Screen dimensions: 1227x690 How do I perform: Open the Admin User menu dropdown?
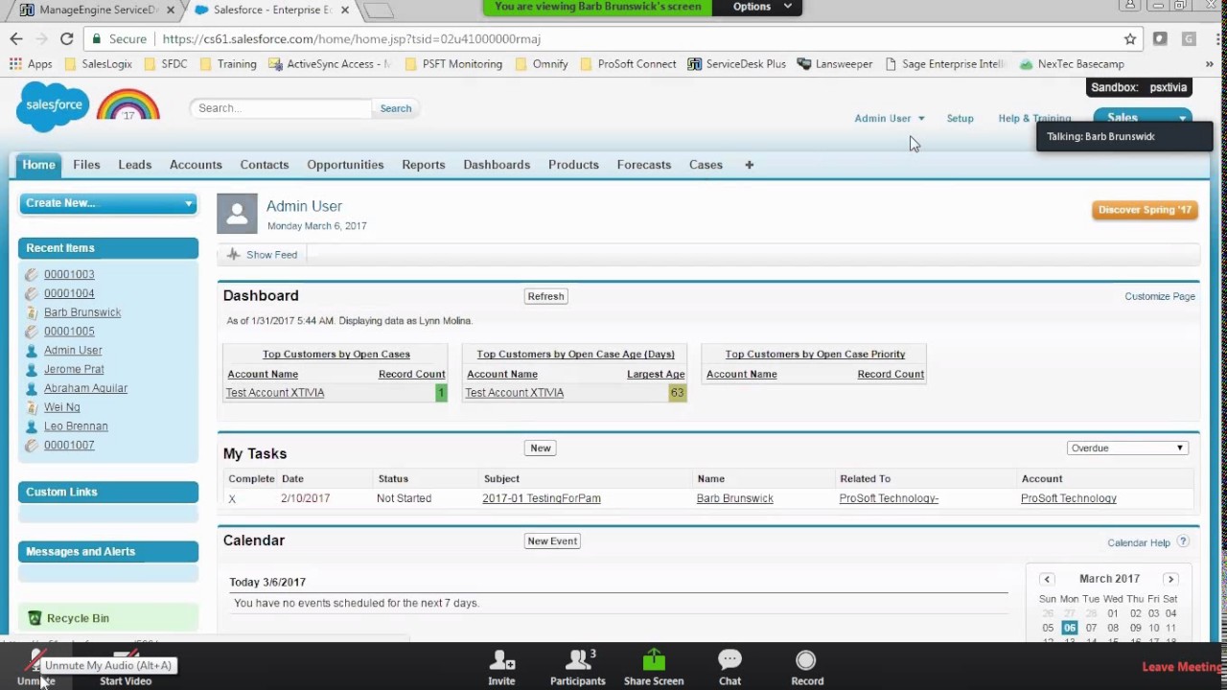pyautogui.click(x=890, y=119)
